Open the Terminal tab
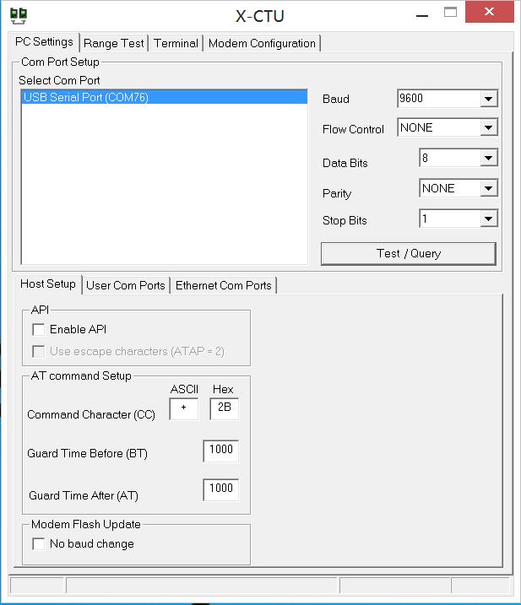Image resolution: width=521 pixels, height=605 pixels. coord(176,43)
